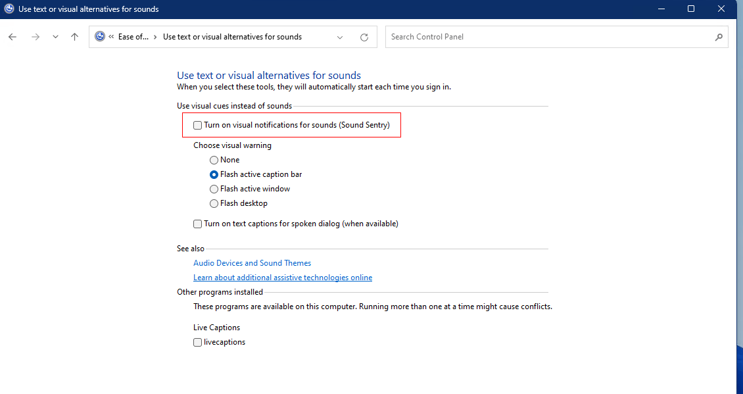Close the Control Panel window
Screen dimensions: 743x394
(721, 9)
